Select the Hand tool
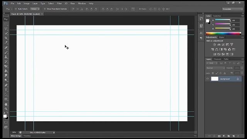The image size is (247, 139). (x=6, y=104)
